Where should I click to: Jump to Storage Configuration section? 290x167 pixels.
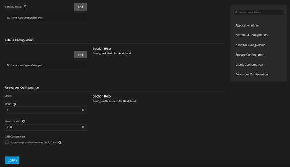(x=250, y=55)
